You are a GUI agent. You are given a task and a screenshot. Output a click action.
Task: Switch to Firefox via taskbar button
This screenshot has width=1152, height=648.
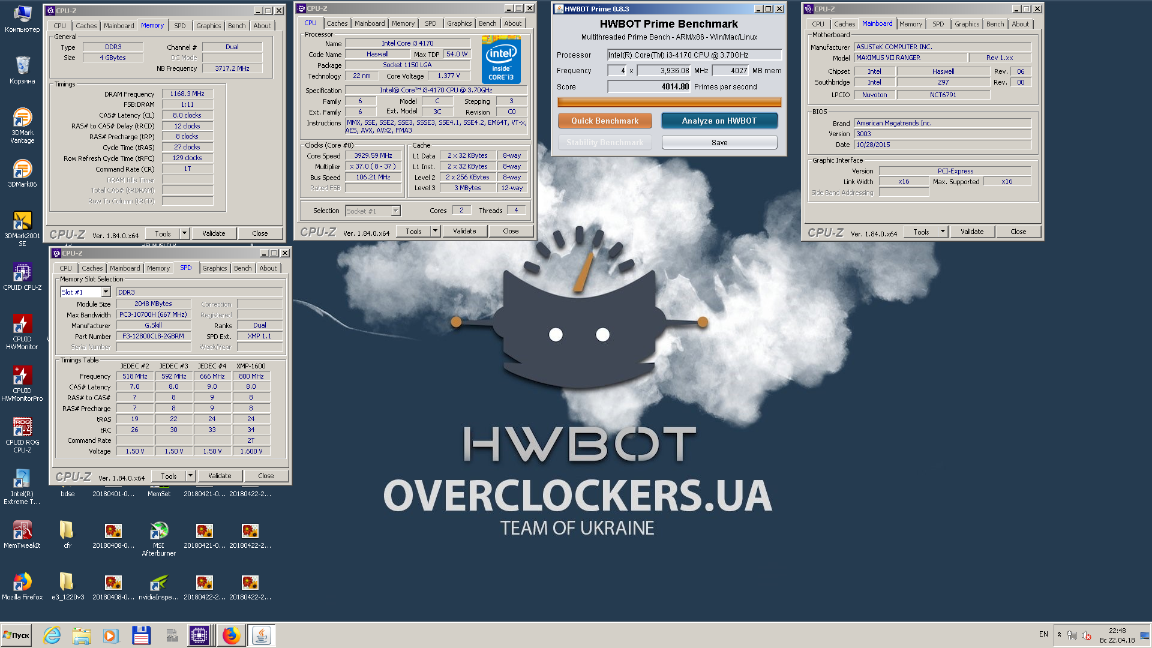pyautogui.click(x=231, y=635)
